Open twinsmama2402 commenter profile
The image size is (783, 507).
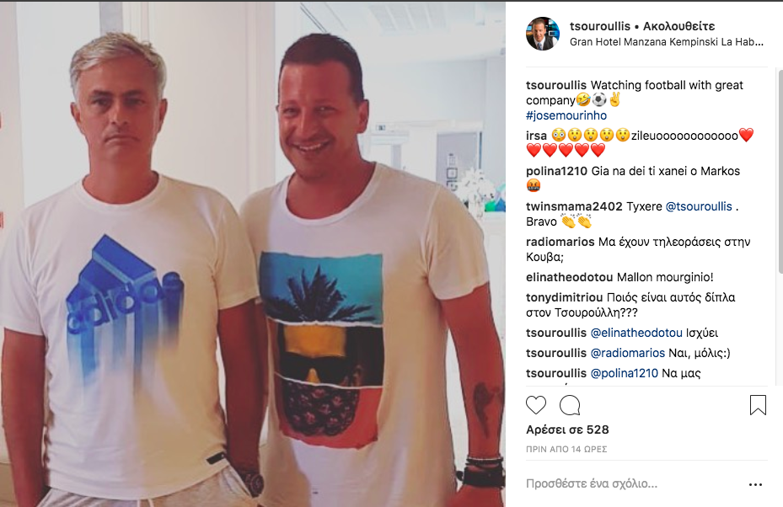point(574,206)
